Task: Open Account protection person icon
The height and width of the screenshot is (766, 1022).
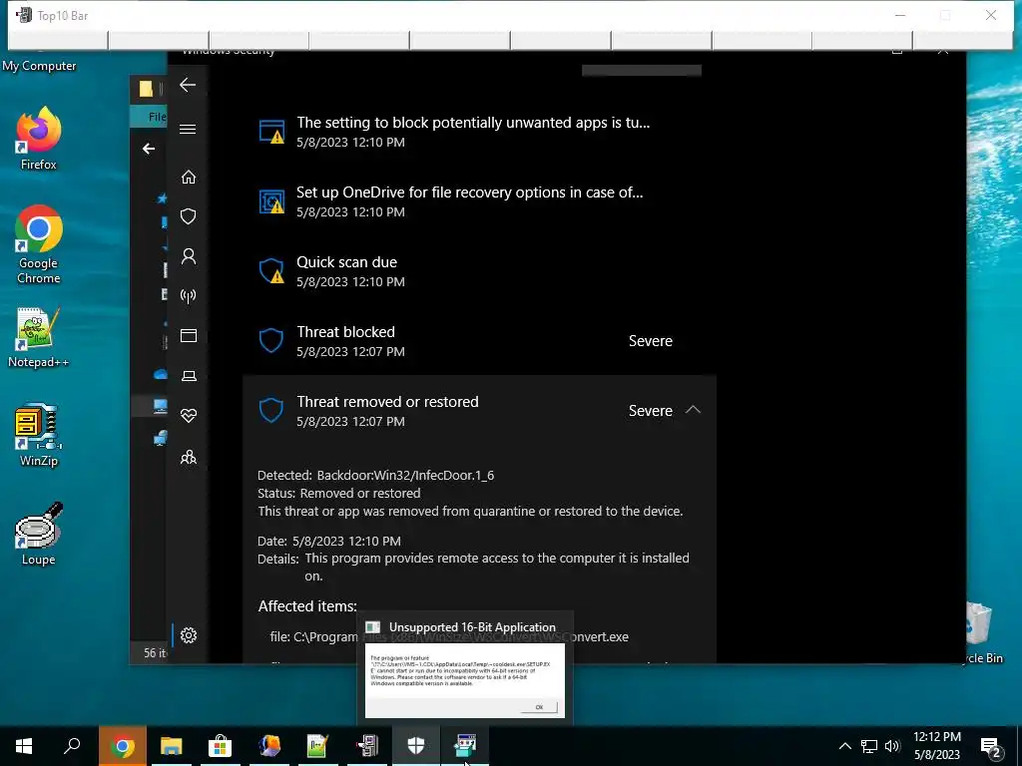Action: (189, 256)
